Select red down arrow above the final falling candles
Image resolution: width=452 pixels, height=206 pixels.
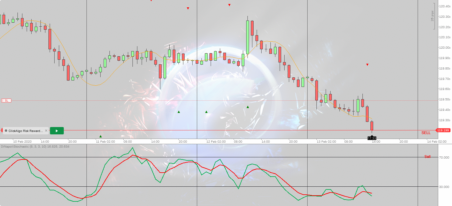pos(367,65)
